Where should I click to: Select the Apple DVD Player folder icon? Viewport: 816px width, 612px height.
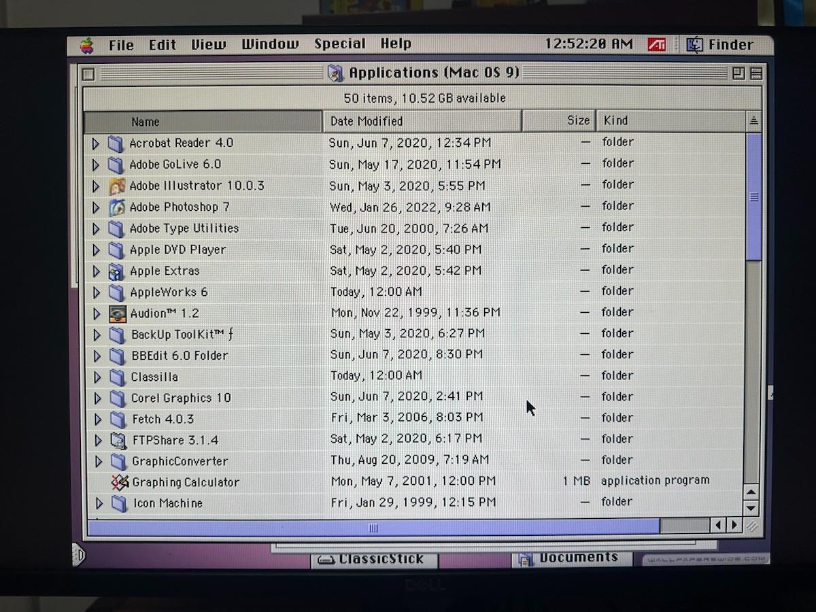point(117,250)
